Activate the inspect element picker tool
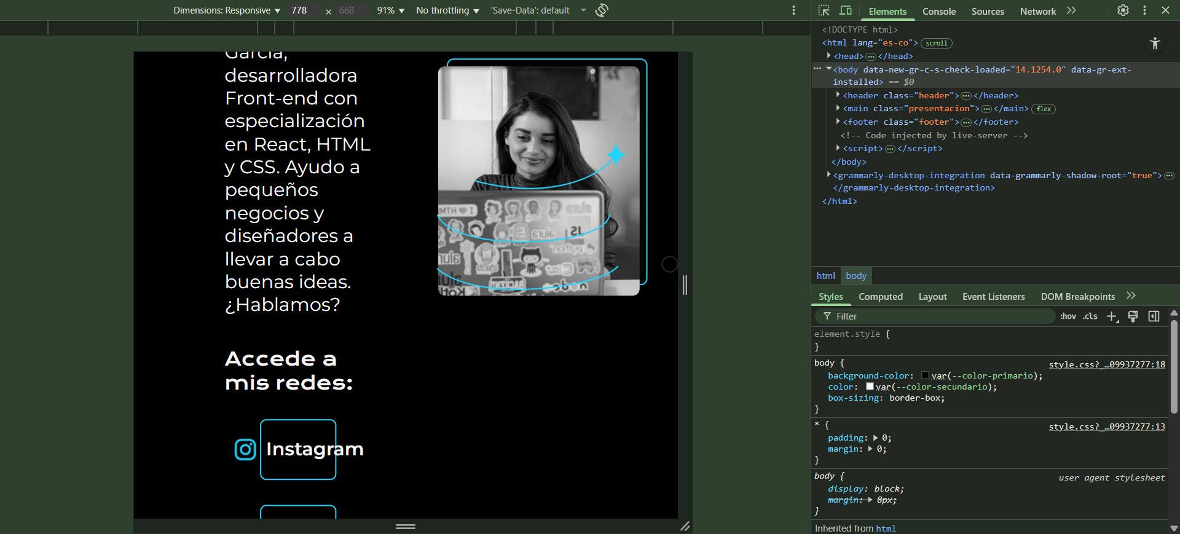Viewport: 1180px width, 534px height. [824, 10]
